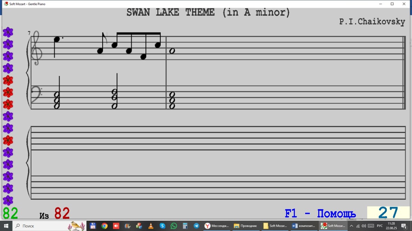Click the measure number 7
Viewport: 412px width, 231px height.
pyautogui.click(x=29, y=33)
